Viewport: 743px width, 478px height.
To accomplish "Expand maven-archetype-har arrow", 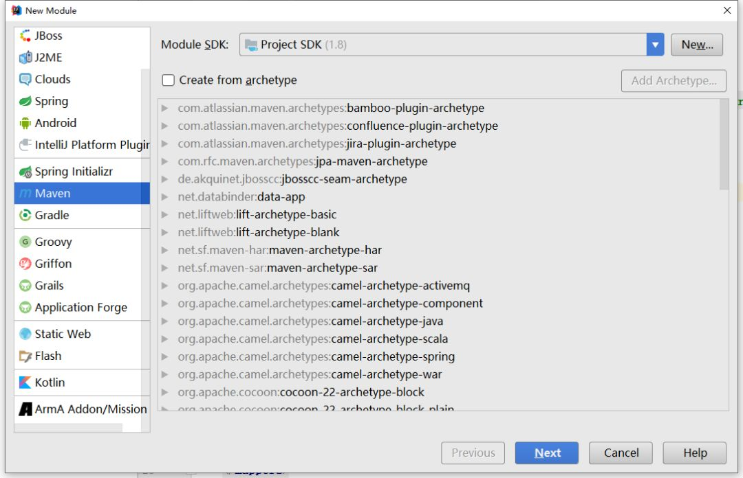I will pyautogui.click(x=165, y=250).
